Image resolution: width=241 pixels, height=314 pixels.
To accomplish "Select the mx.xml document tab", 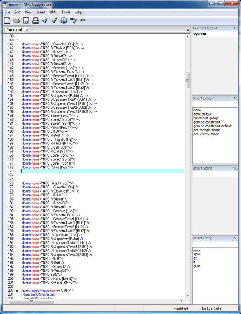I will pos(14,30).
